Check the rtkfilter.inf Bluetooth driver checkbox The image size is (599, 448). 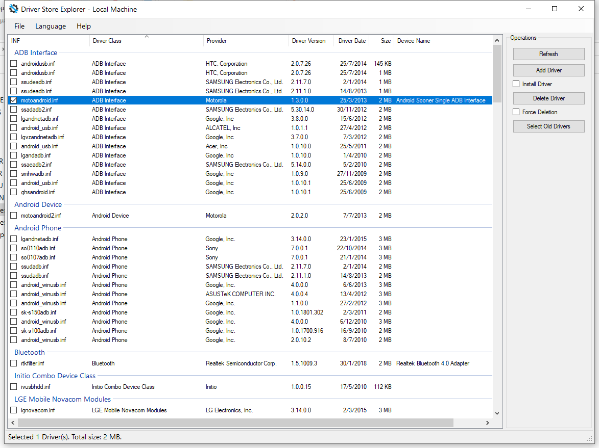14,363
